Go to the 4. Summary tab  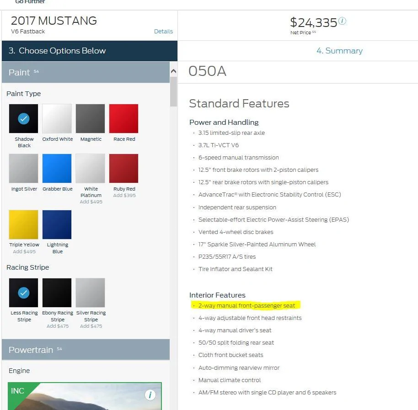tap(339, 51)
